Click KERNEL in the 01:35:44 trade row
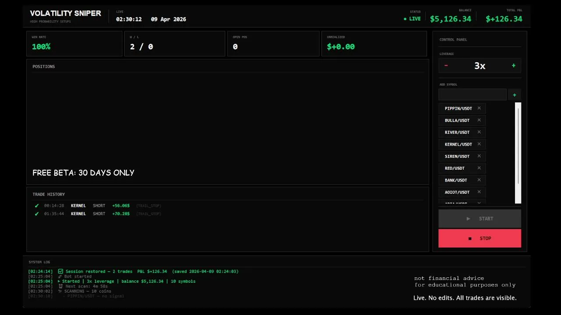Viewport: 561px width, 315px height. coord(78,214)
